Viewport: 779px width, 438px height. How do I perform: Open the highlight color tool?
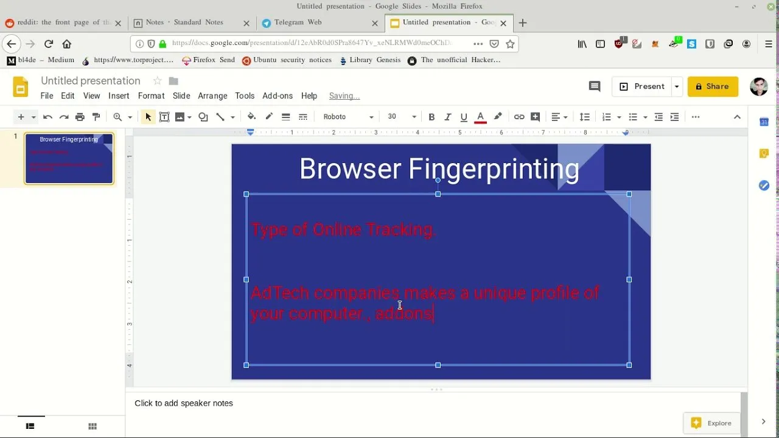coord(498,117)
